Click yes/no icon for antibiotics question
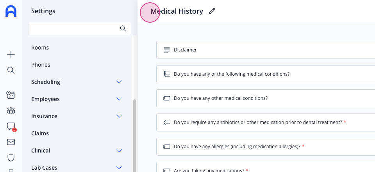 167,122
